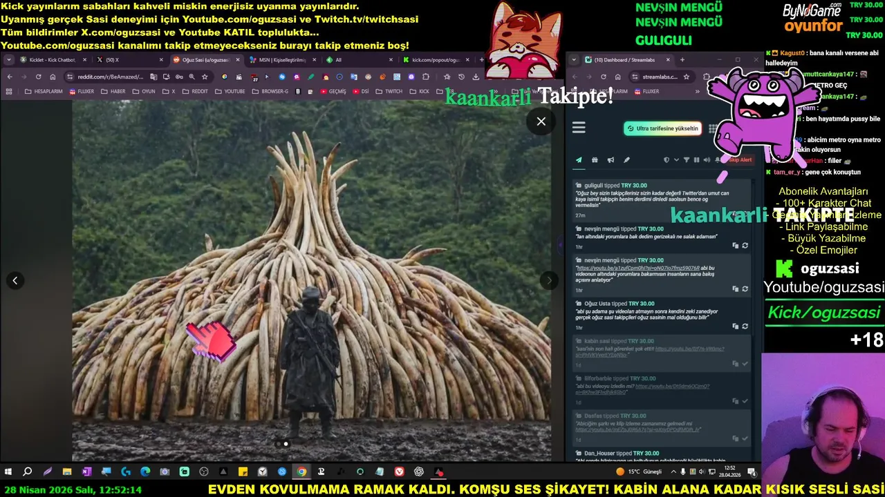
Task: Open the youtu.be link in nevşin mengü's tip
Action: [638, 268]
